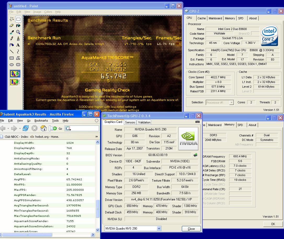Click the Firefox vertical scrollbar thumb
Viewport: 284px width, 239px height.
point(97,209)
